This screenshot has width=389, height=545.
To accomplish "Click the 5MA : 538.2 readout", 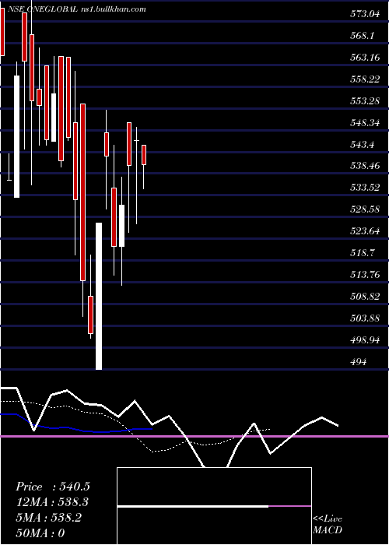I will coord(49,518).
